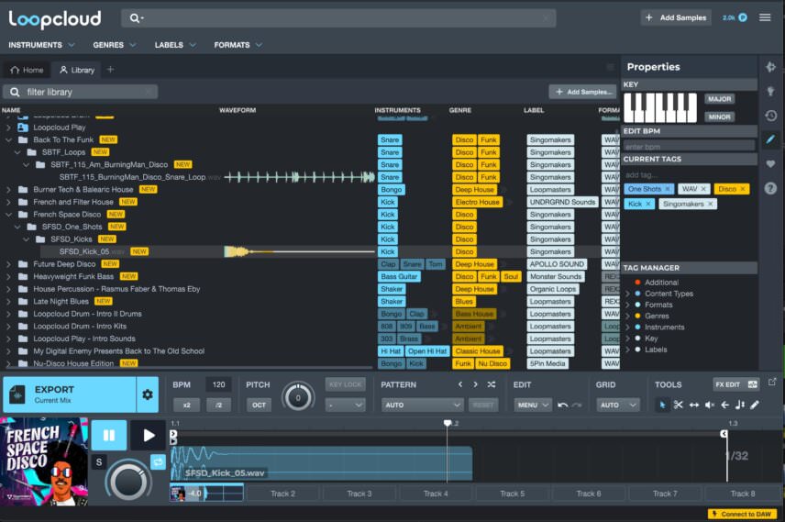Open the PATTERN AUTO dropdown
The height and width of the screenshot is (522, 785).
pos(422,405)
